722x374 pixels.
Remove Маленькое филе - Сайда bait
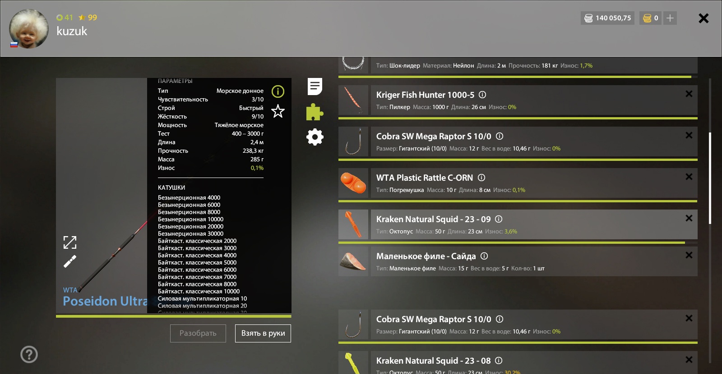coord(689,255)
